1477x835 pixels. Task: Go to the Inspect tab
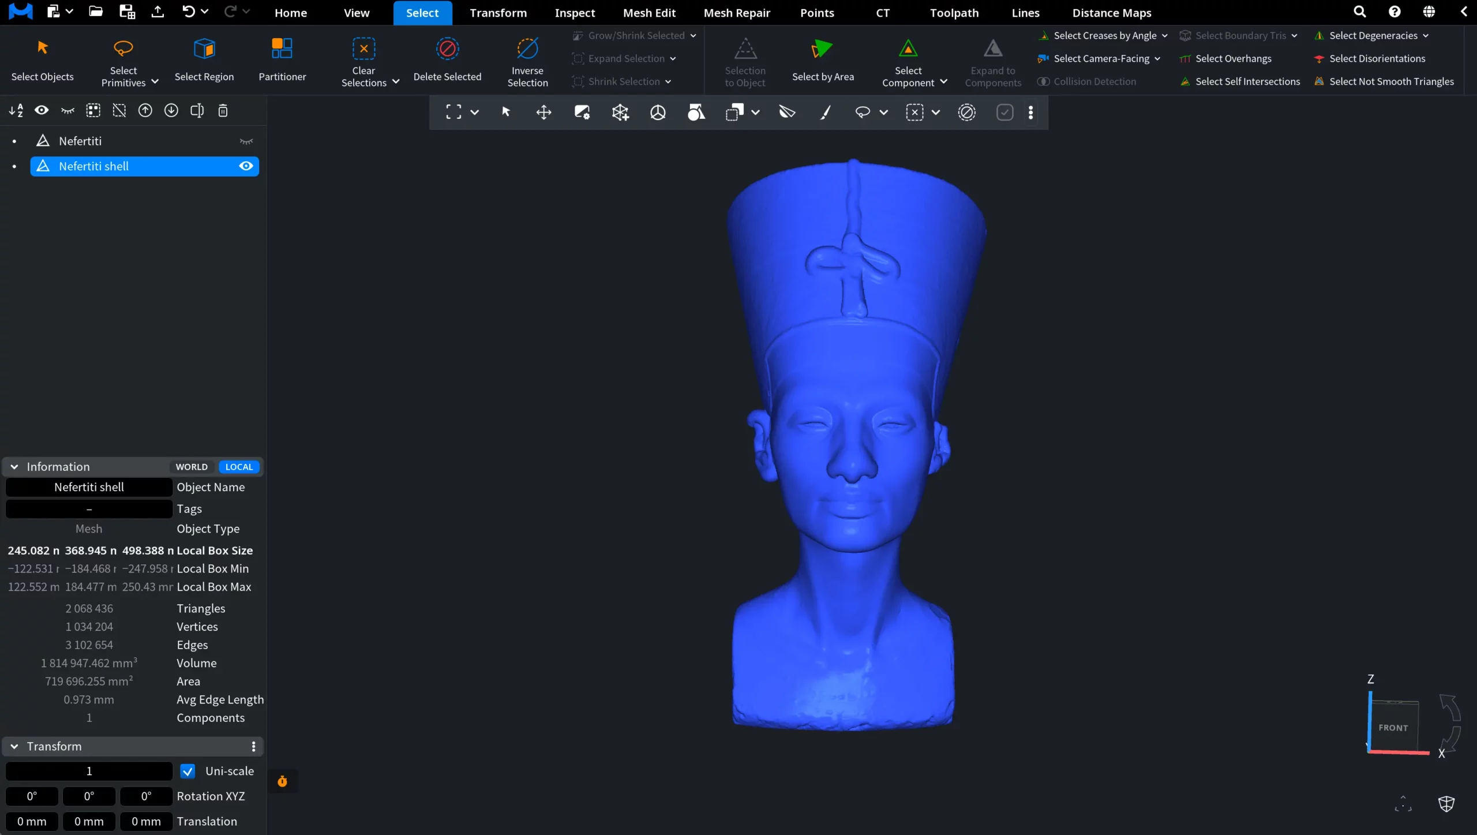[575, 13]
